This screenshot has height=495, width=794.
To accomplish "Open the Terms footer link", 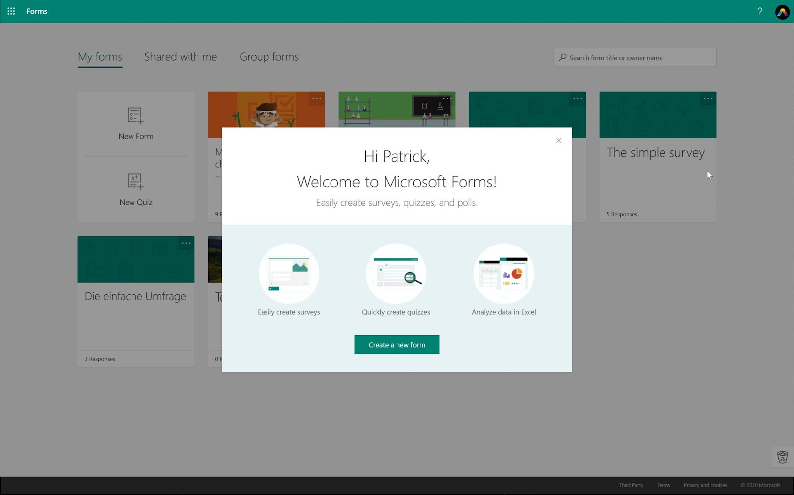I will (x=663, y=485).
